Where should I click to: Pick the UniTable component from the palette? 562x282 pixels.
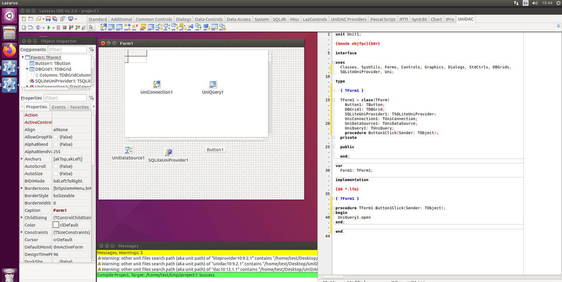click(x=119, y=27)
